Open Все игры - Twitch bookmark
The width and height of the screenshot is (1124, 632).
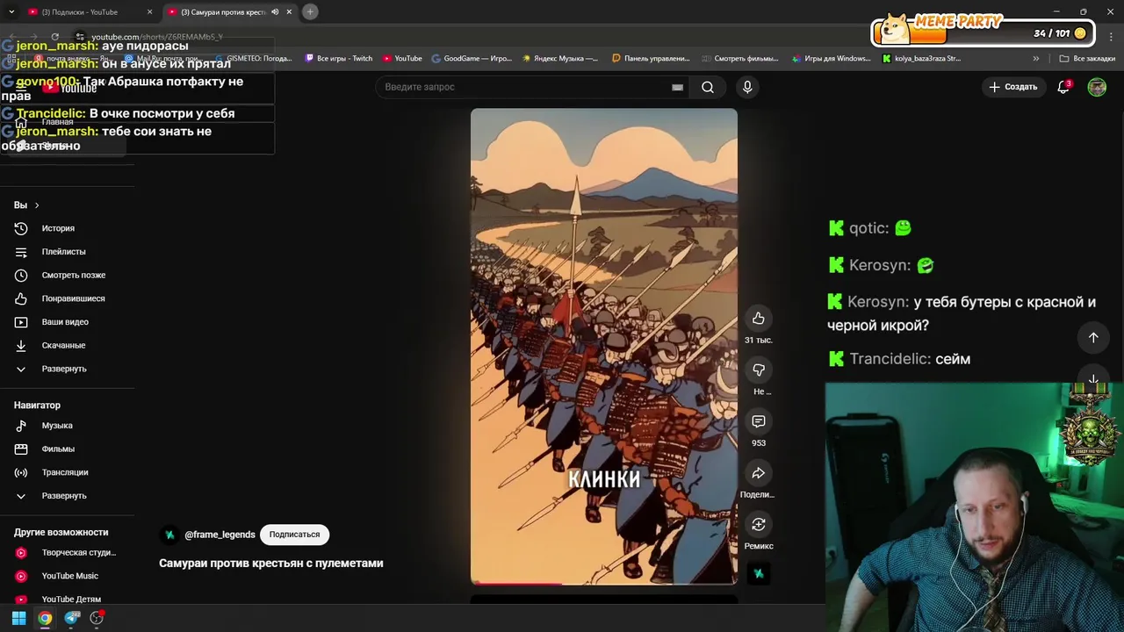pos(338,59)
